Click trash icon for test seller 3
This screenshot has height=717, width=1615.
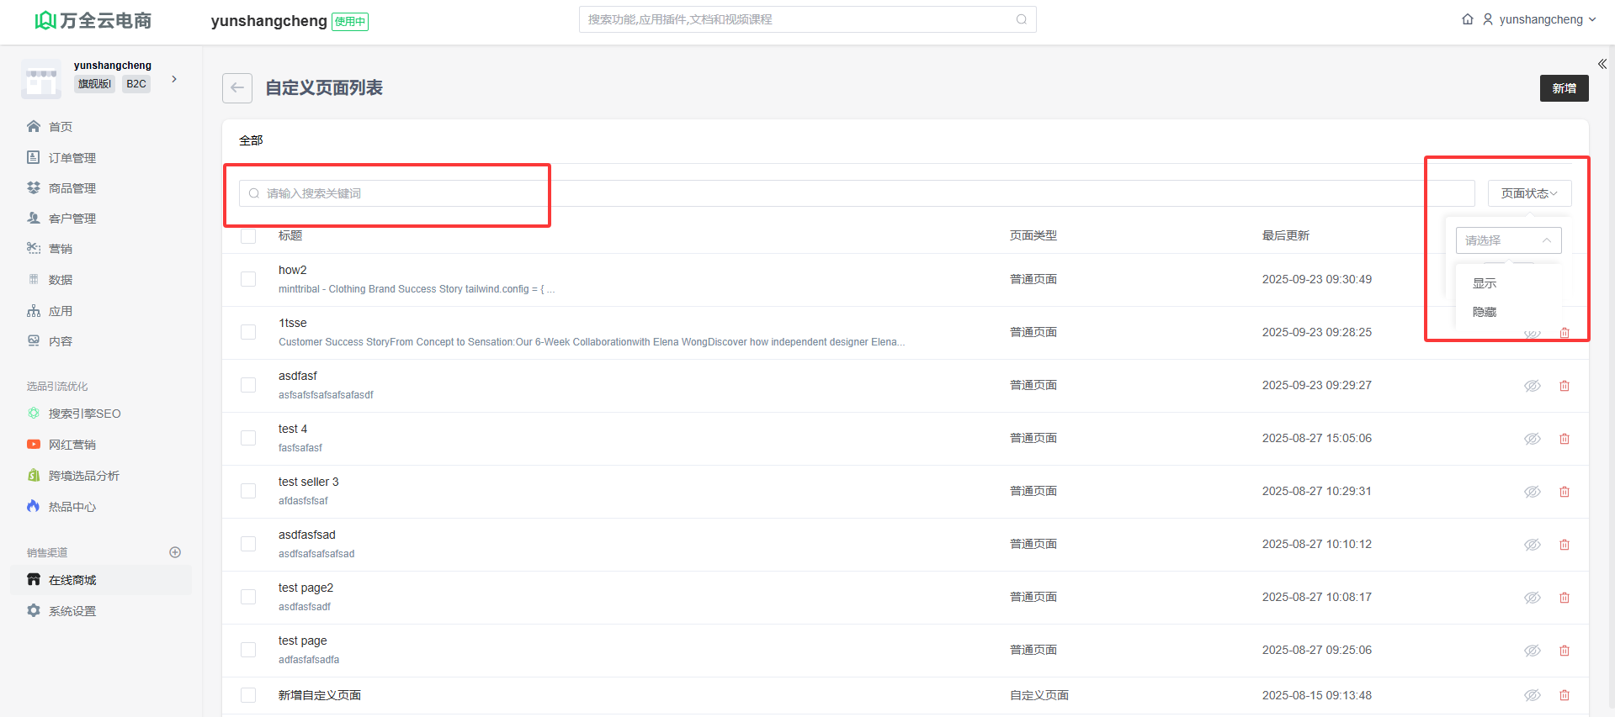[x=1565, y=492]
